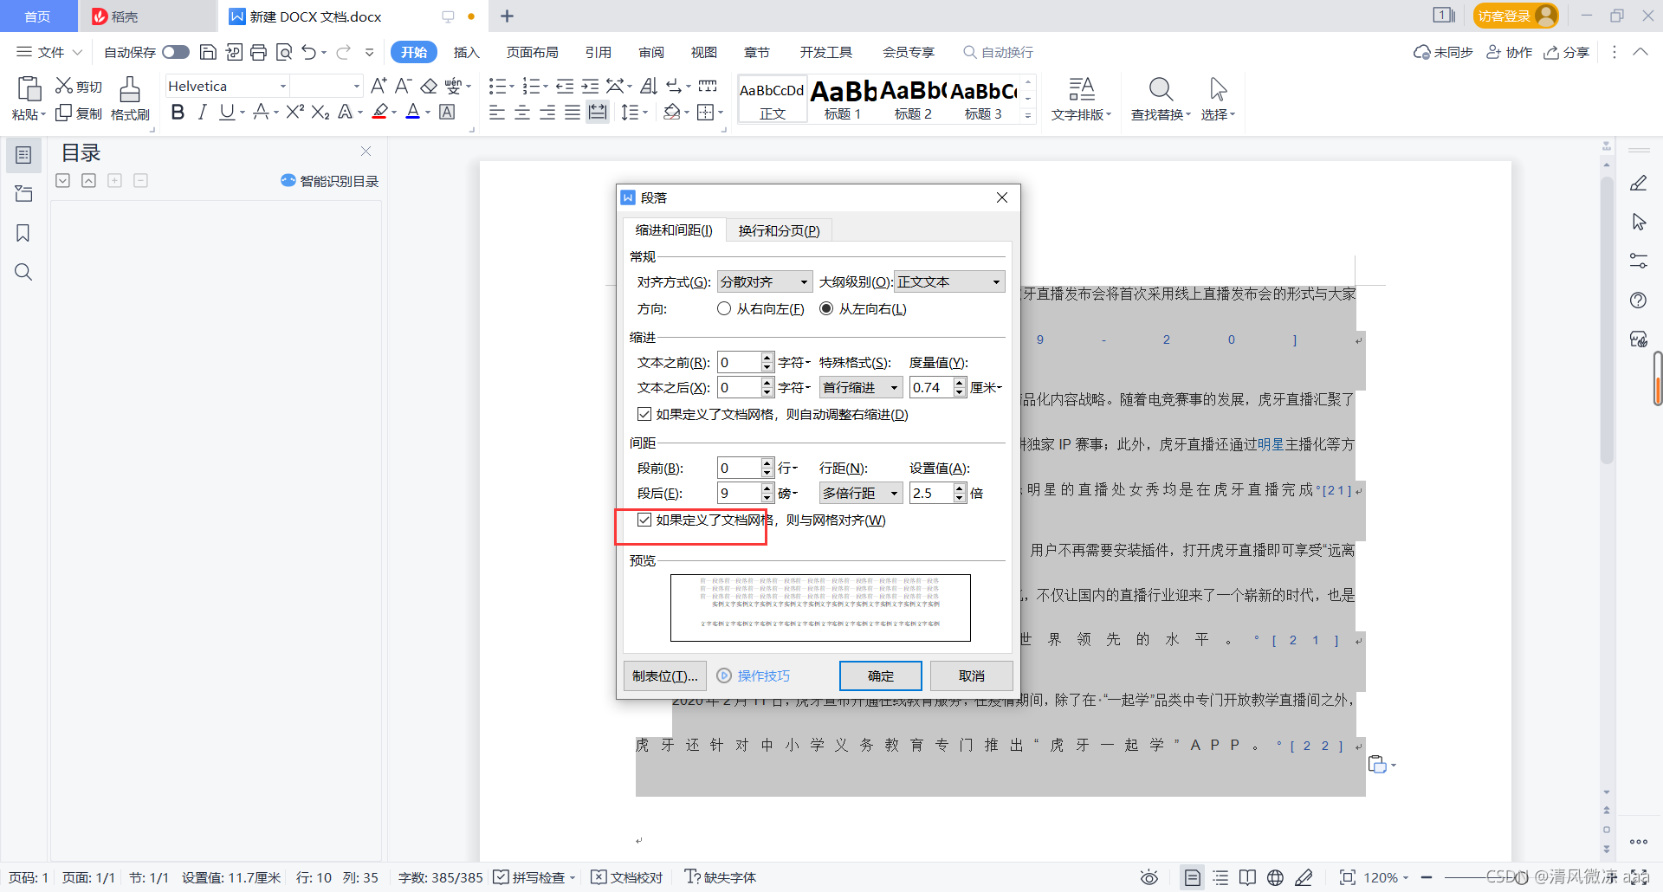Open the 页面布局 ribbon tab
This screenshot has height=892, width=1663.
532,52
